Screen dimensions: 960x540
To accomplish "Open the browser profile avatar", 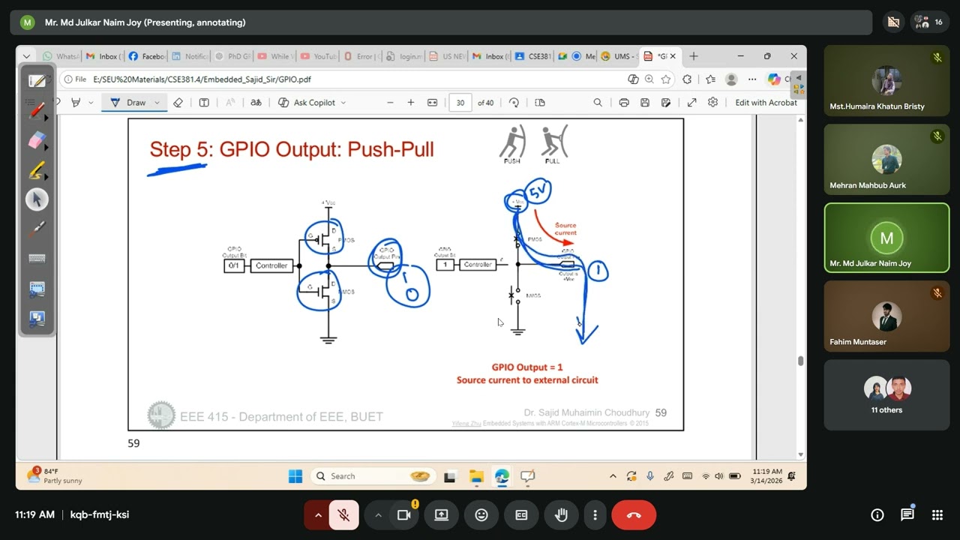I will coord(731,79).
